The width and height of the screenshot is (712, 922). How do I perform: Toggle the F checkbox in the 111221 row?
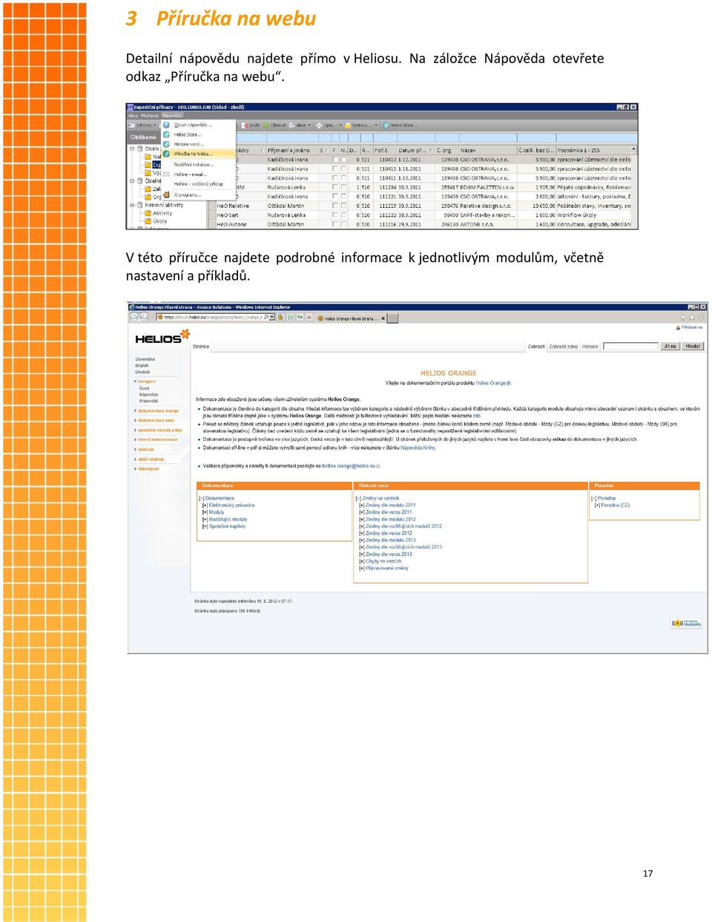tap(335, 197)
